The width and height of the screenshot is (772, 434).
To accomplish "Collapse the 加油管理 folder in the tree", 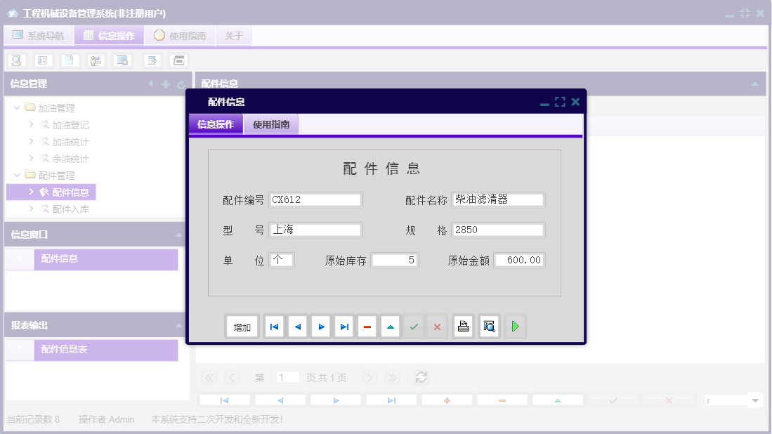I will click(16, 107).
